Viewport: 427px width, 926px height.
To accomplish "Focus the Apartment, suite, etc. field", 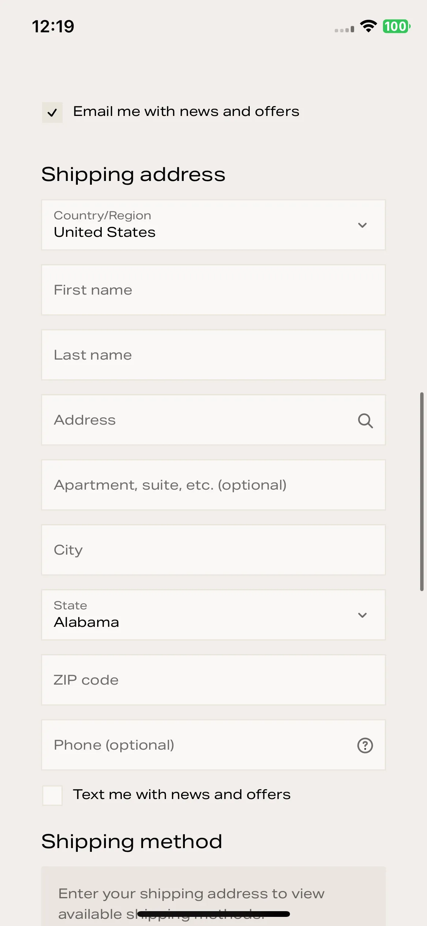I will [213, 485].
